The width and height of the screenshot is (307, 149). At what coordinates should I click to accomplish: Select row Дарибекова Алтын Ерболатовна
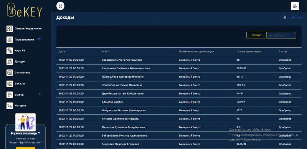[x=179, y=94]
